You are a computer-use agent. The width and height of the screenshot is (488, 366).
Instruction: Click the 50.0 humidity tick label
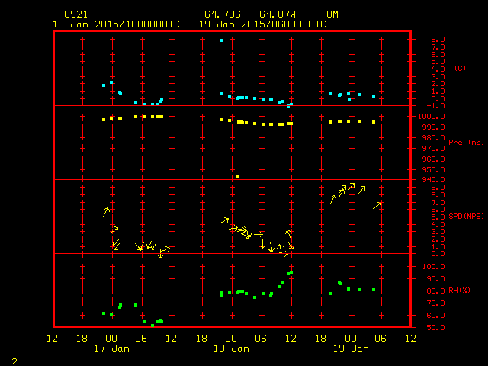tap(427, 328)
